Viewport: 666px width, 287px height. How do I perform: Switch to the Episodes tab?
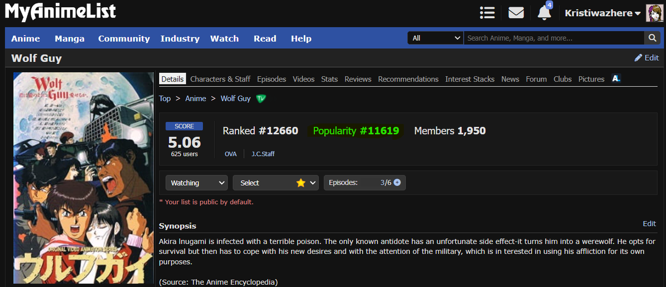coord(272,79)
